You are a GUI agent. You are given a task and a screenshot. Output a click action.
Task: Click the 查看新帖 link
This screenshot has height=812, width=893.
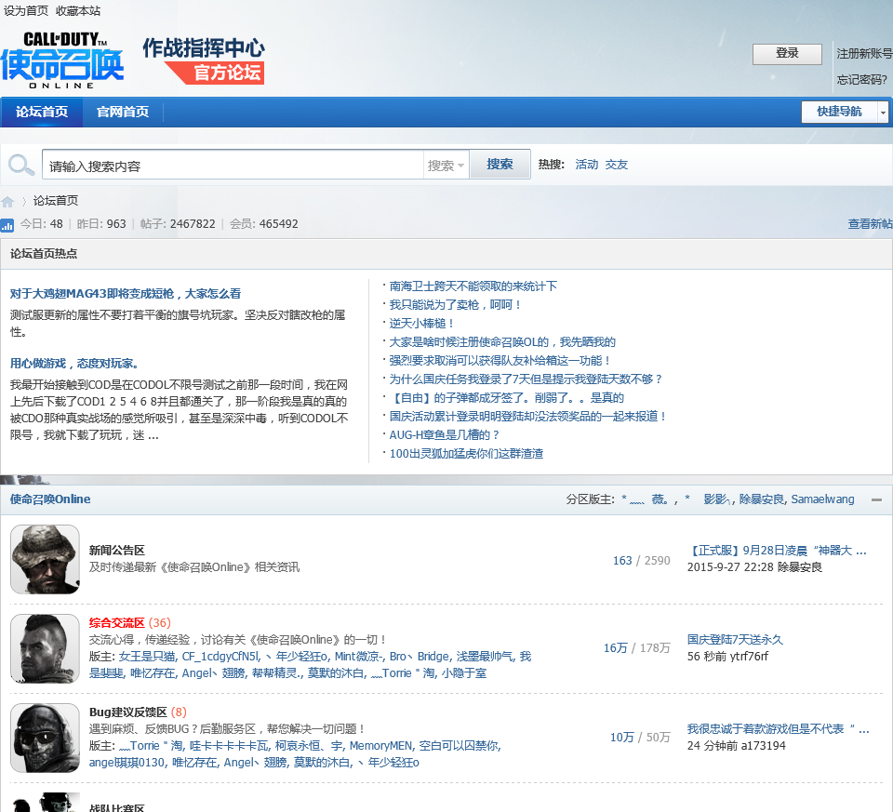pyautogui.click(x=871, y=224)
